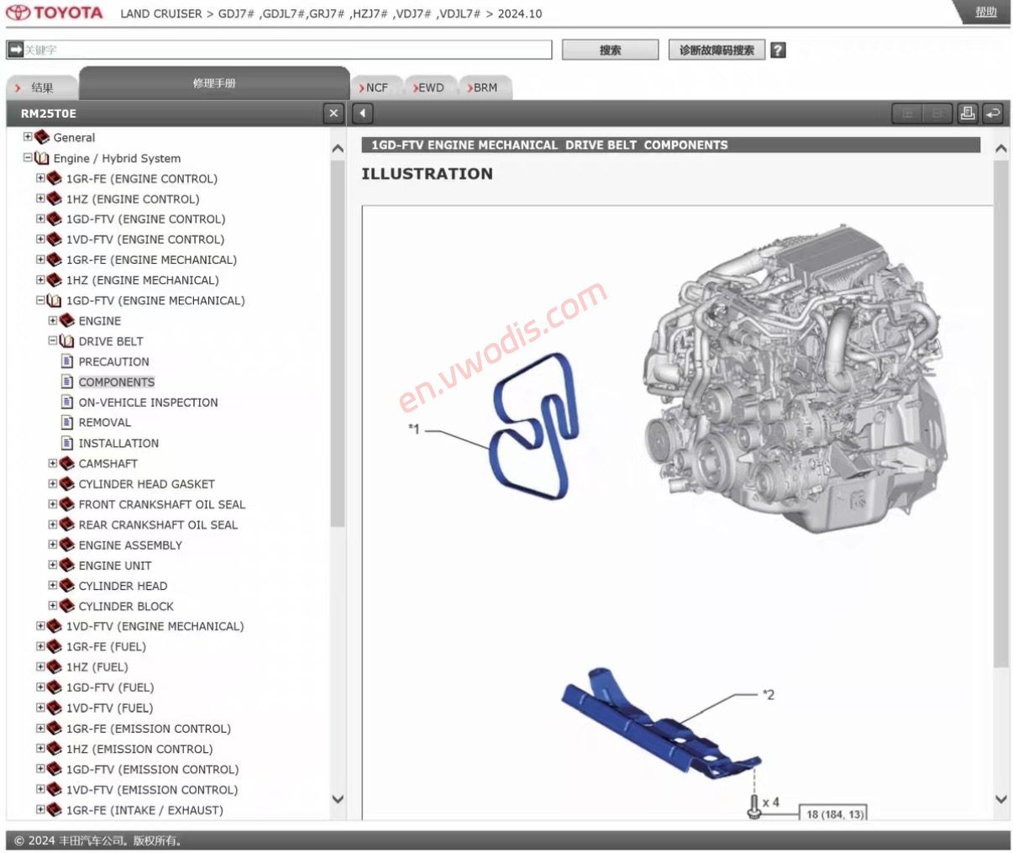Click the book icon next to CYLINDER HEAD GASKET
Screen dimensions: 1013x853
tap(67, 483)
